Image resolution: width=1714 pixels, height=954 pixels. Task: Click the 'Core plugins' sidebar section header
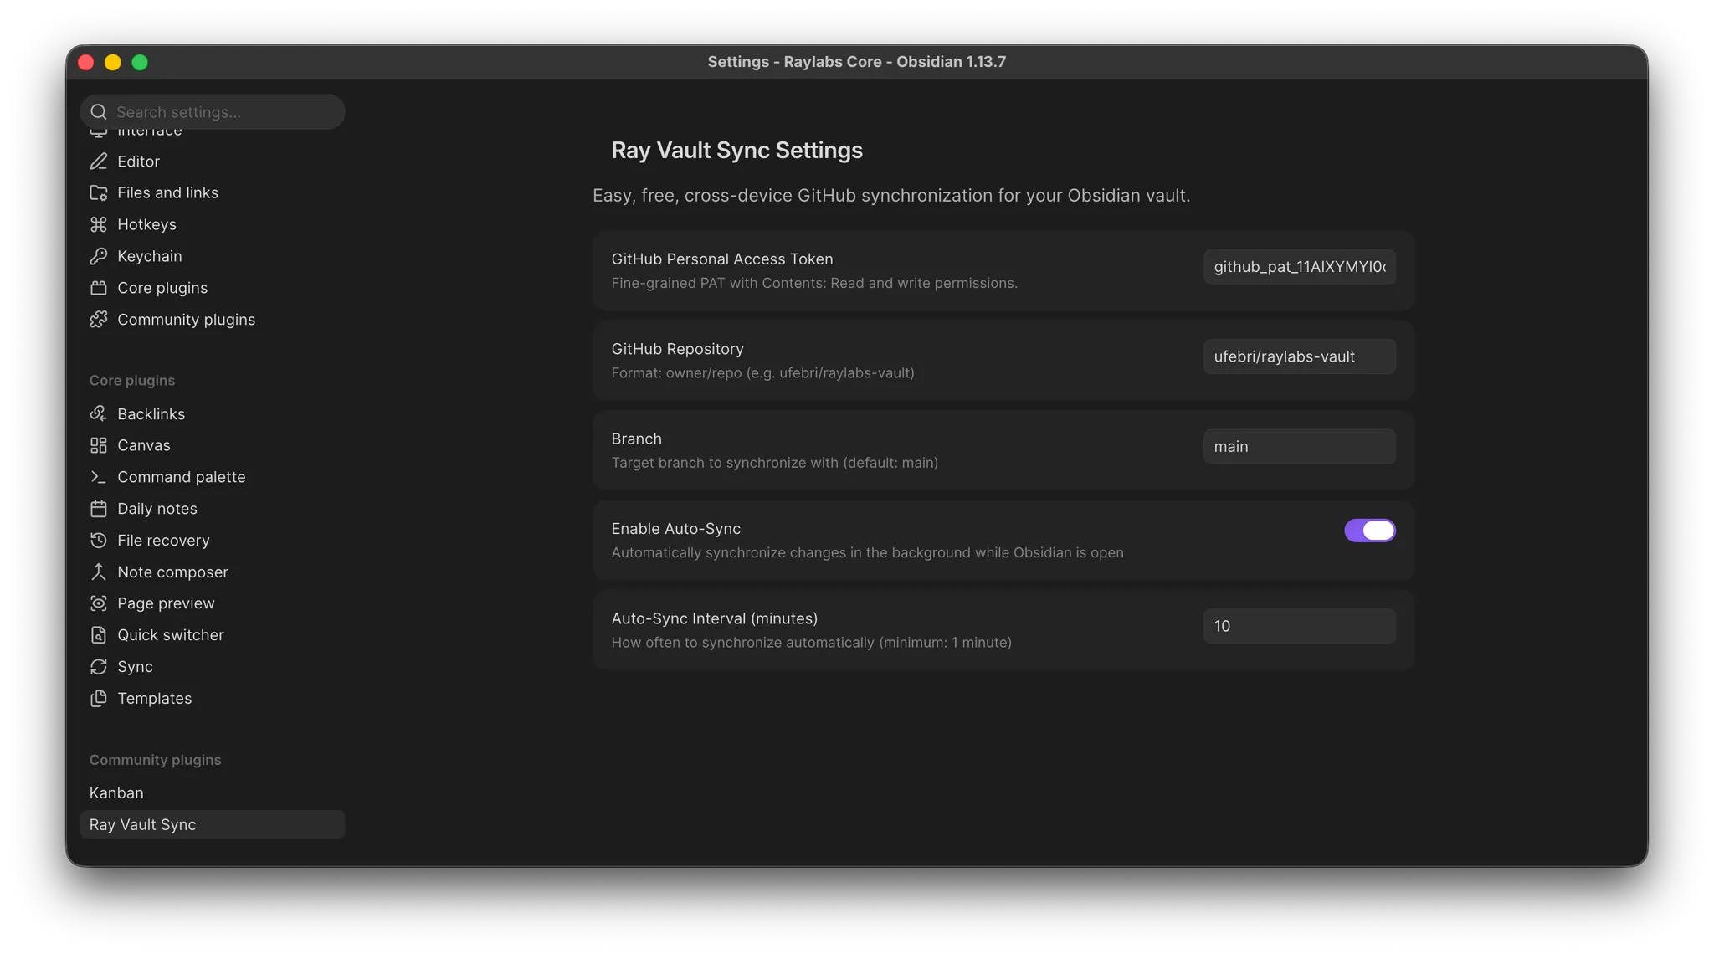pos(132,381)
